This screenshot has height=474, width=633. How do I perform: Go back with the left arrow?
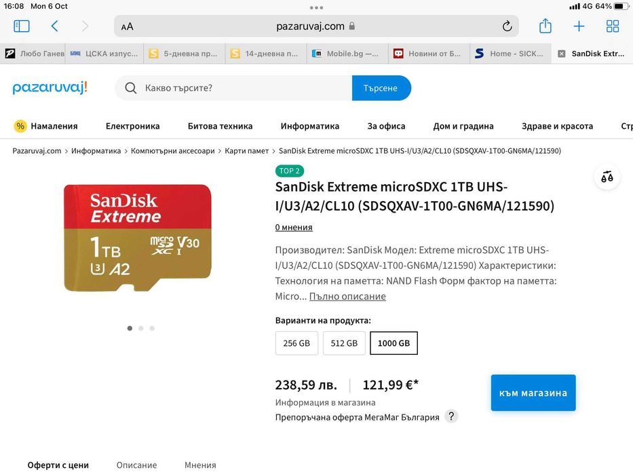point(55,26)
